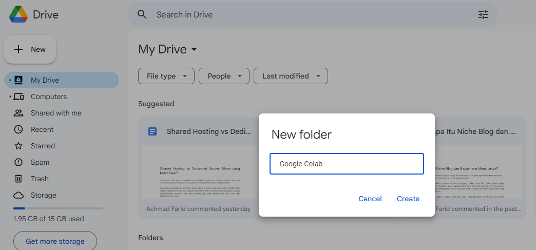
Task: Expand Computers tree arrow
Action: pos(10,97)
